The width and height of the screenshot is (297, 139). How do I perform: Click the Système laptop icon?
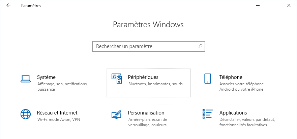point(26,79)
